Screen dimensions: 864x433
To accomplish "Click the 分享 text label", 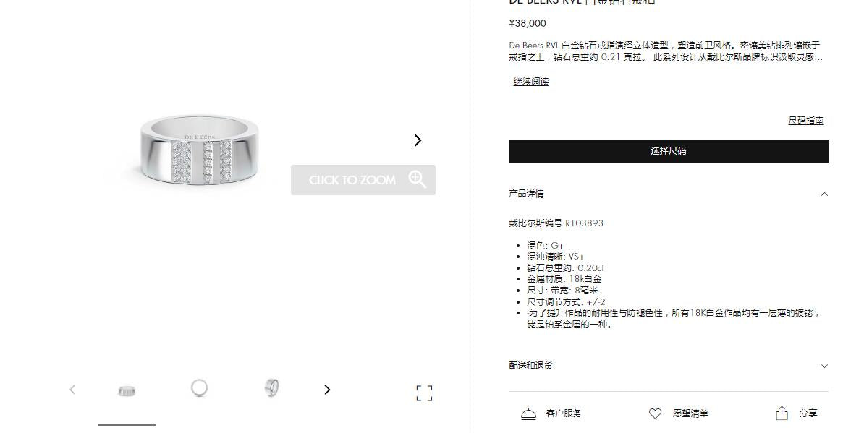I will point(808,413).
